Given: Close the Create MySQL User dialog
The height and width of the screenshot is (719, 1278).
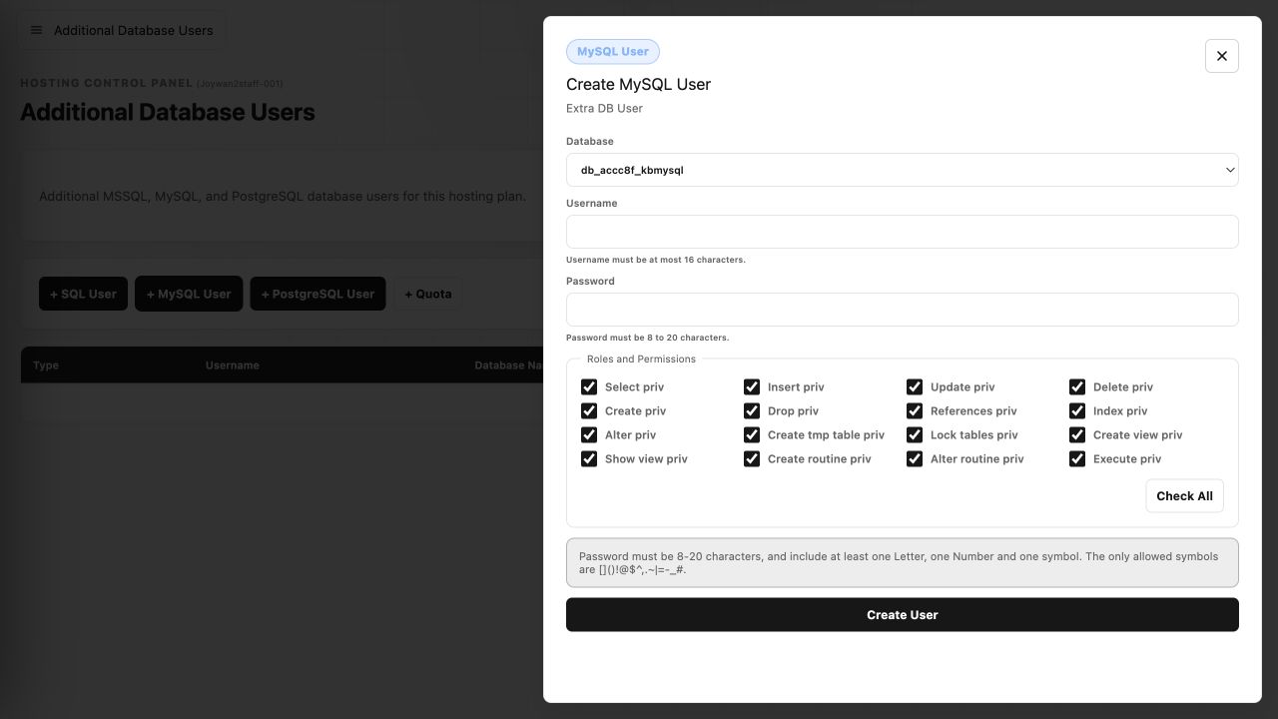Looking at the screenshot, I should 1222,56.
